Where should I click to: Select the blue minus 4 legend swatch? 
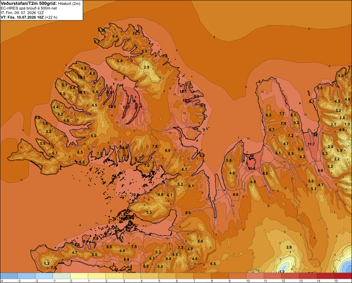pos(9,276)
